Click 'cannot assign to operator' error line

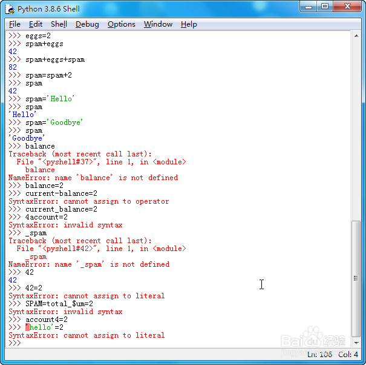pyautogui.click(x=89, y=201)
